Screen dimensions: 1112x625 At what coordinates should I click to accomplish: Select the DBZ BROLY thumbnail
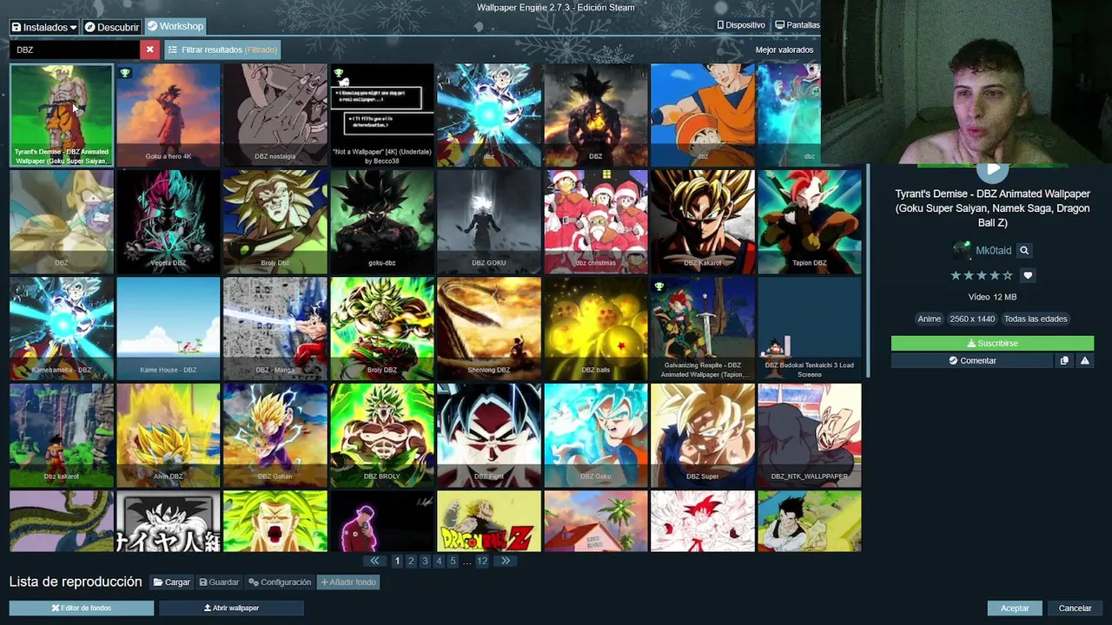(382, 435)
